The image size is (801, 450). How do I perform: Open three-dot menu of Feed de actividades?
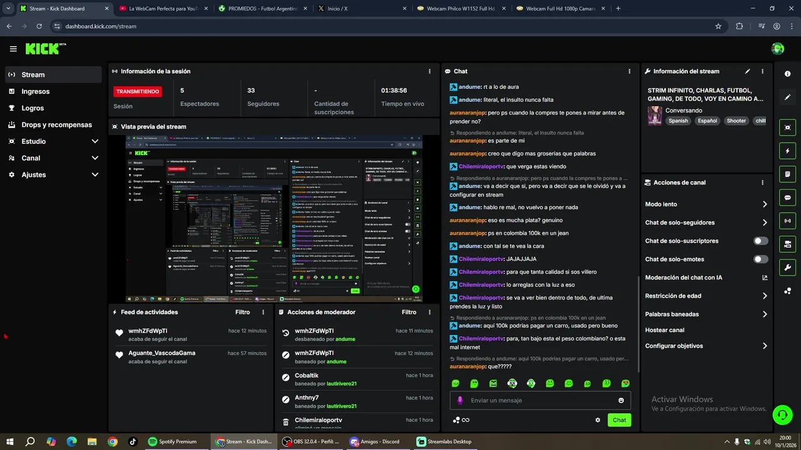coord(263,312)
